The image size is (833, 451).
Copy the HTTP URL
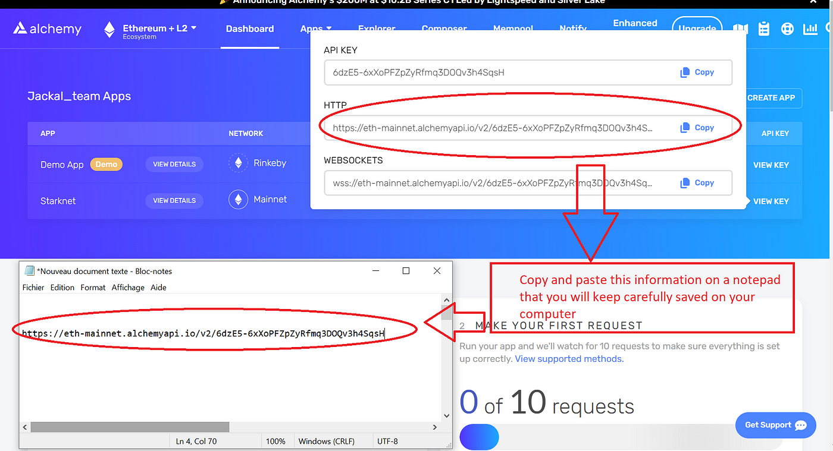pos(697,127)
